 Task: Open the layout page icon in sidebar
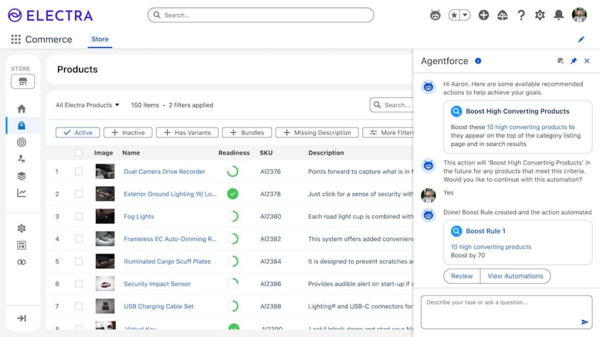coord(22,245)
